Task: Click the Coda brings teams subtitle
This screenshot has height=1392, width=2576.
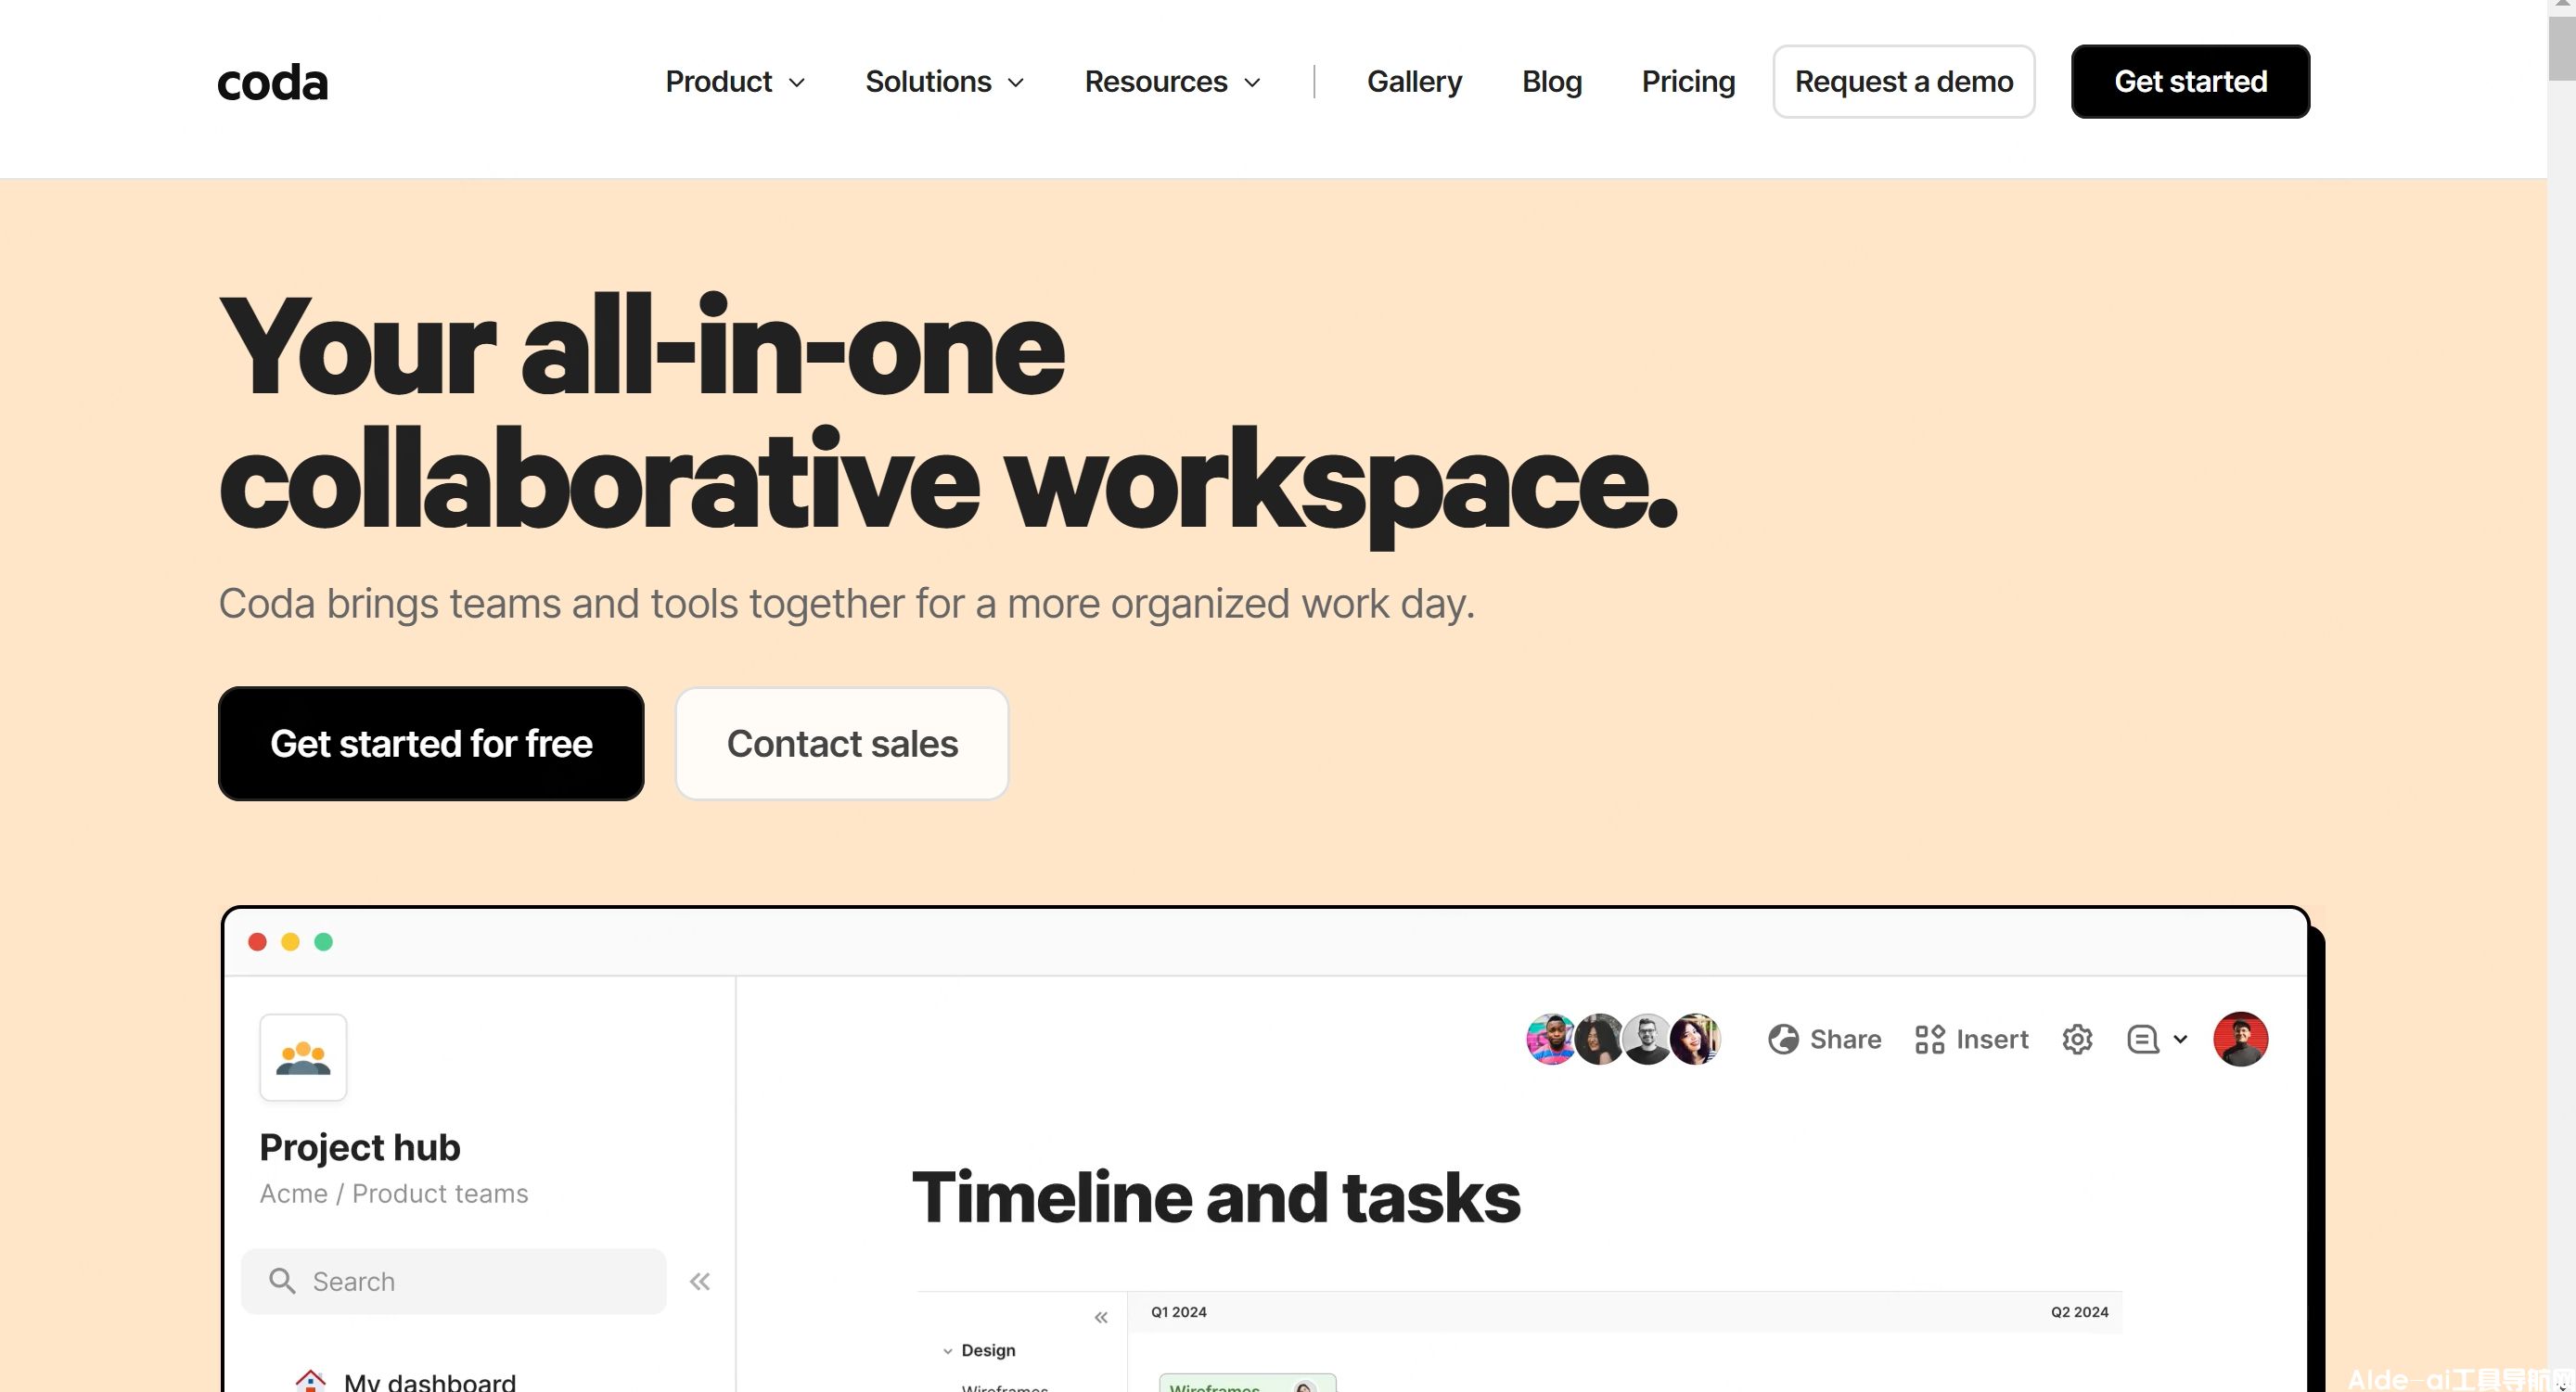Action: pyautogui.click(x=846, y=604)
